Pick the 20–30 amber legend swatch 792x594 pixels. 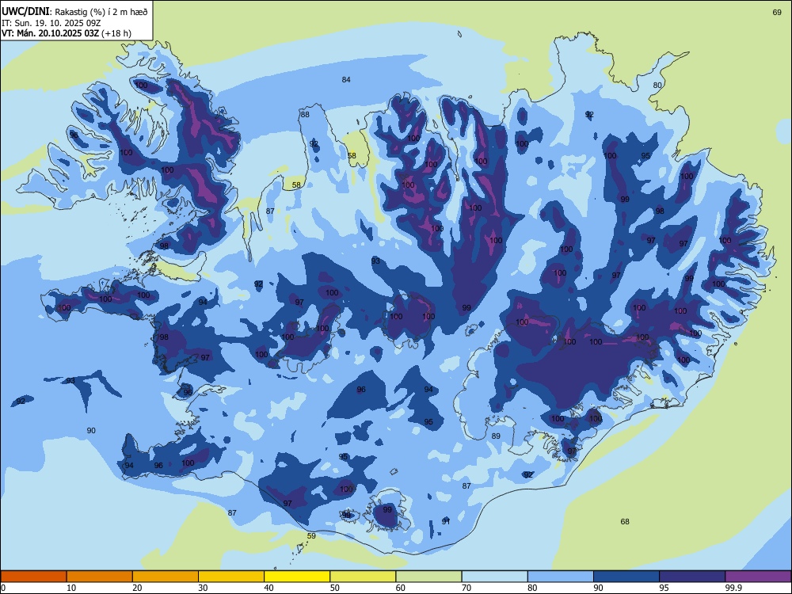tap(166, 577)
